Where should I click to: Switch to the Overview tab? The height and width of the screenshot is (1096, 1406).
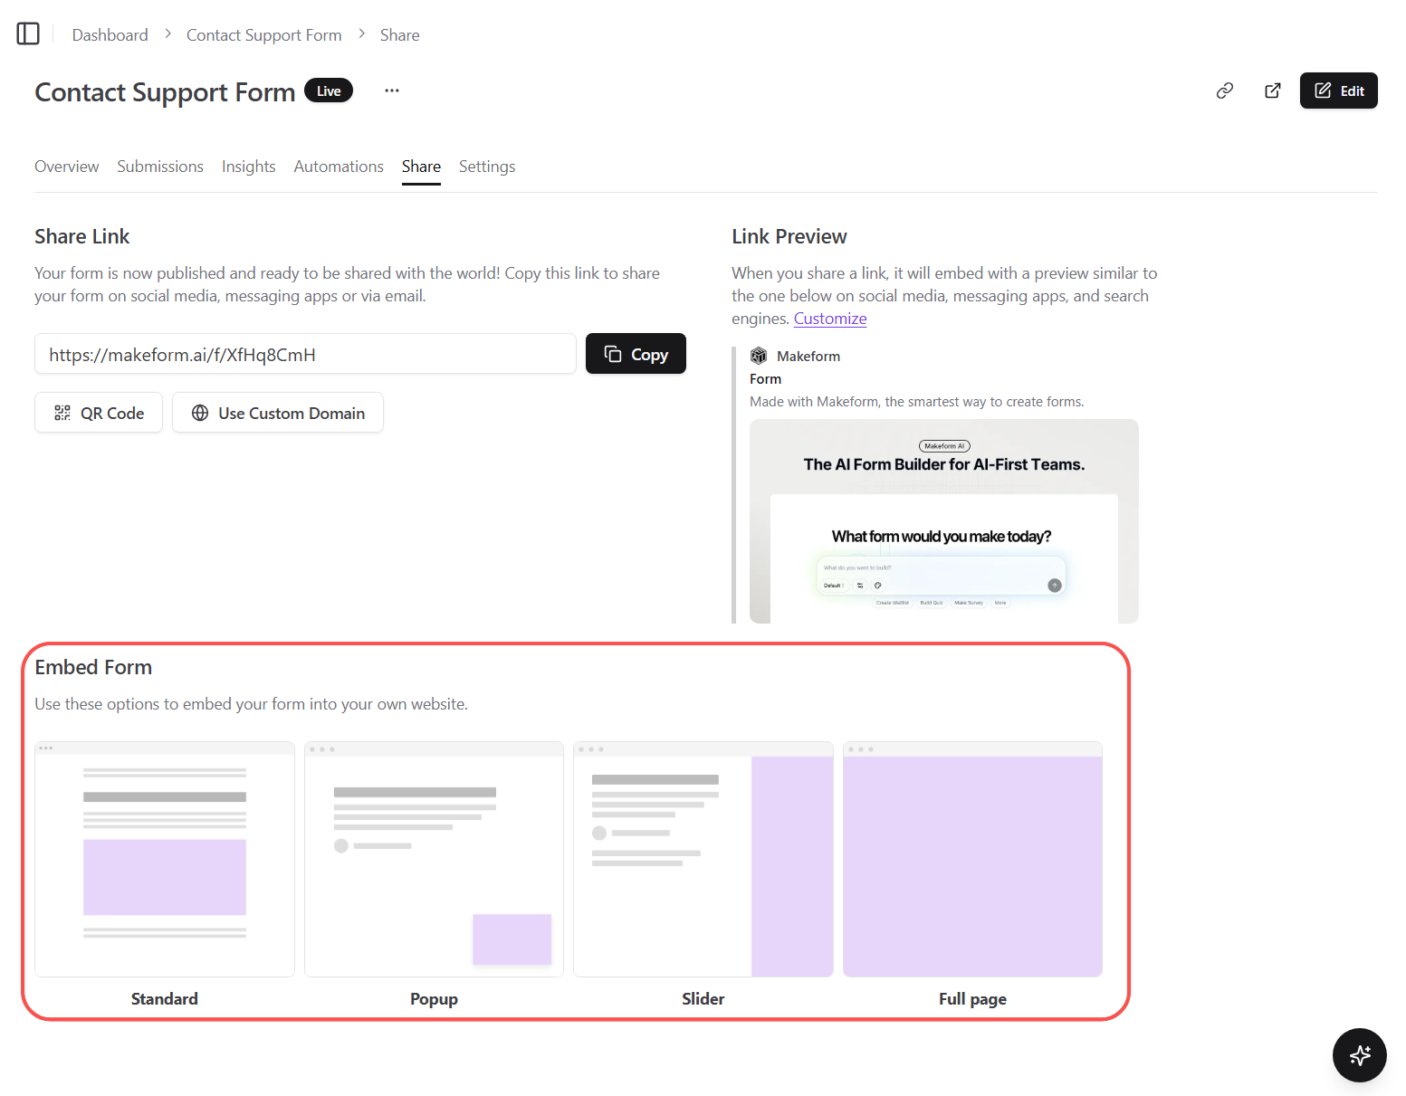pyautogui.click(x=67, y=167)
